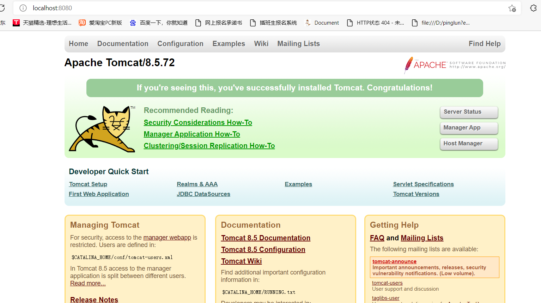Click the browser reload icon
This screenshot has height=303, width=541.
coord(2,8)
